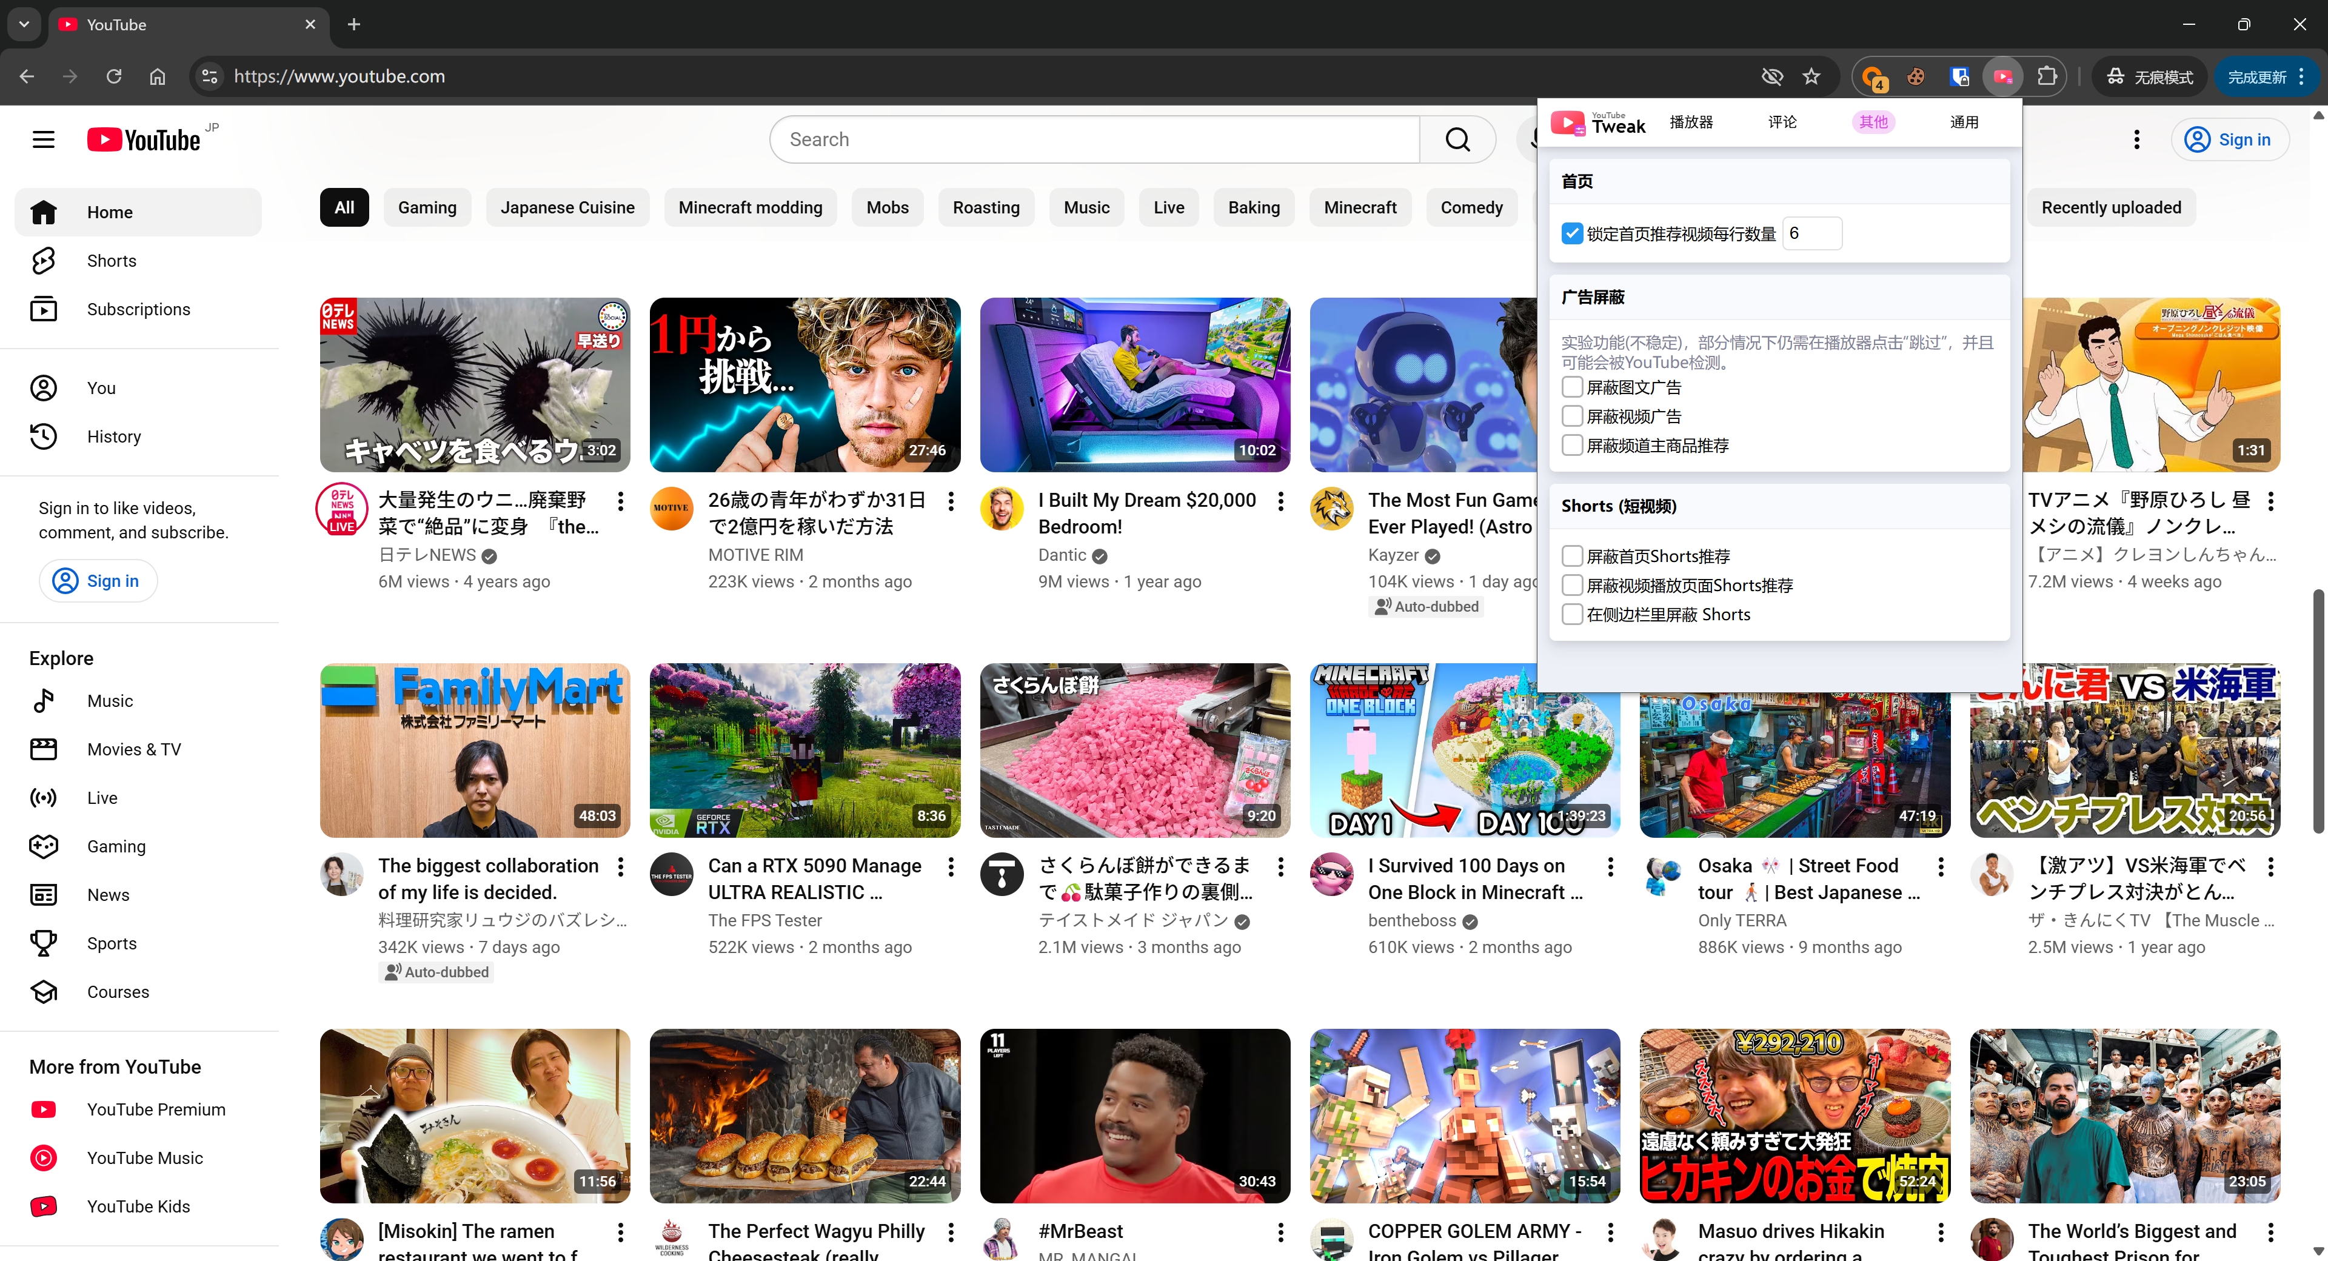Screen dimensions: 2328x1261
Task: Open options menu for Dantic bedroom video
Action: (x=1280, y=501)
